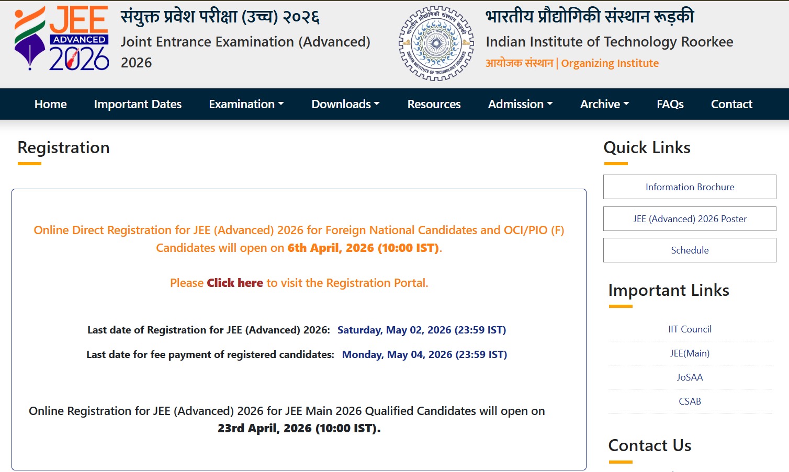
Task: Open the IIT Council link
Action: 690,329
